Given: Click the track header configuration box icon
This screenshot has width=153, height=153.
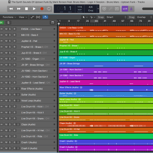Looking at the screenshot, I should (52, 23).
